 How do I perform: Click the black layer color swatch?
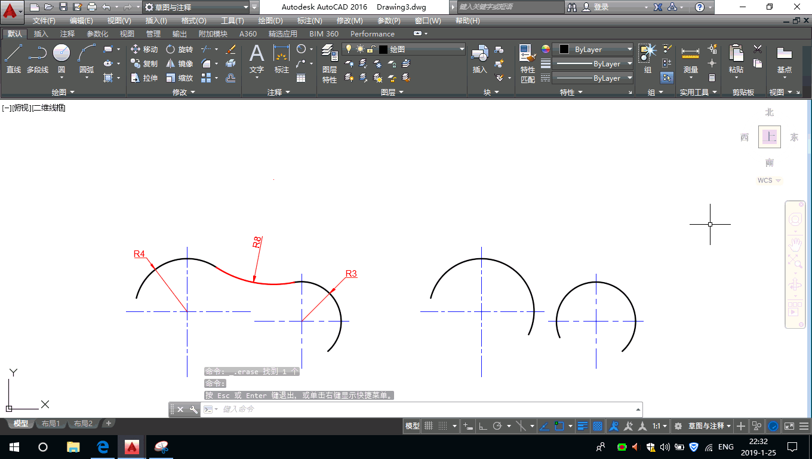383,50
